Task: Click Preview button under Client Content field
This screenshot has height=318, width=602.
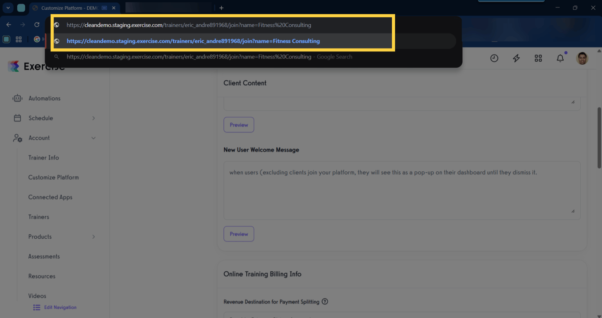Action: pyautogui.click(x=239, y=125)
